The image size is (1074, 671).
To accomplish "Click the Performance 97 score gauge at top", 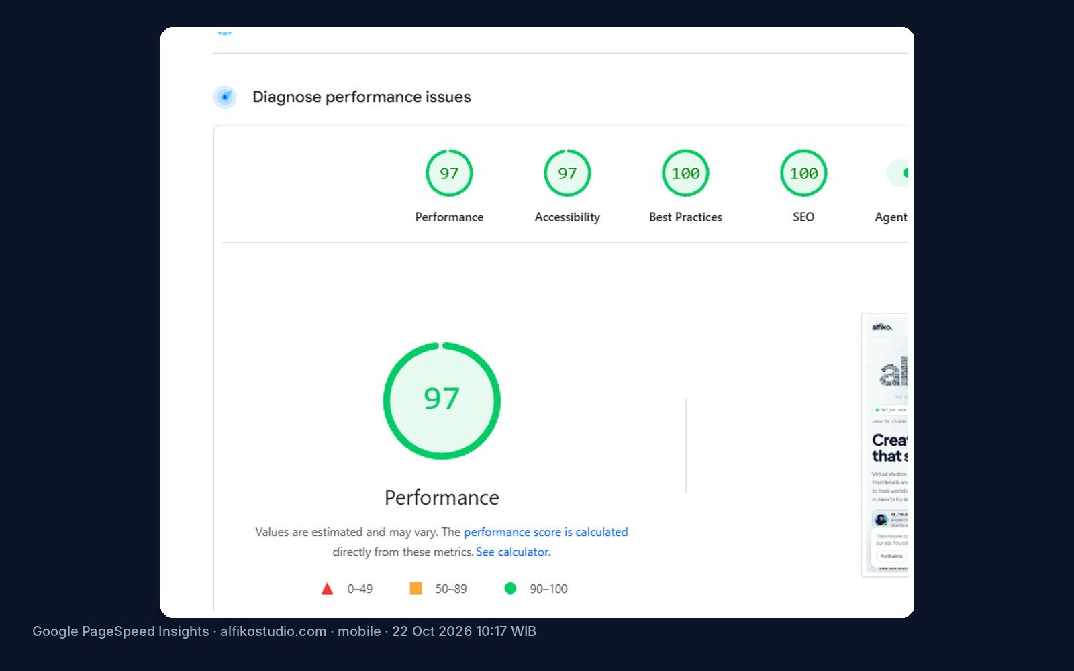I will pyautogui.click(x=449, y=173).
